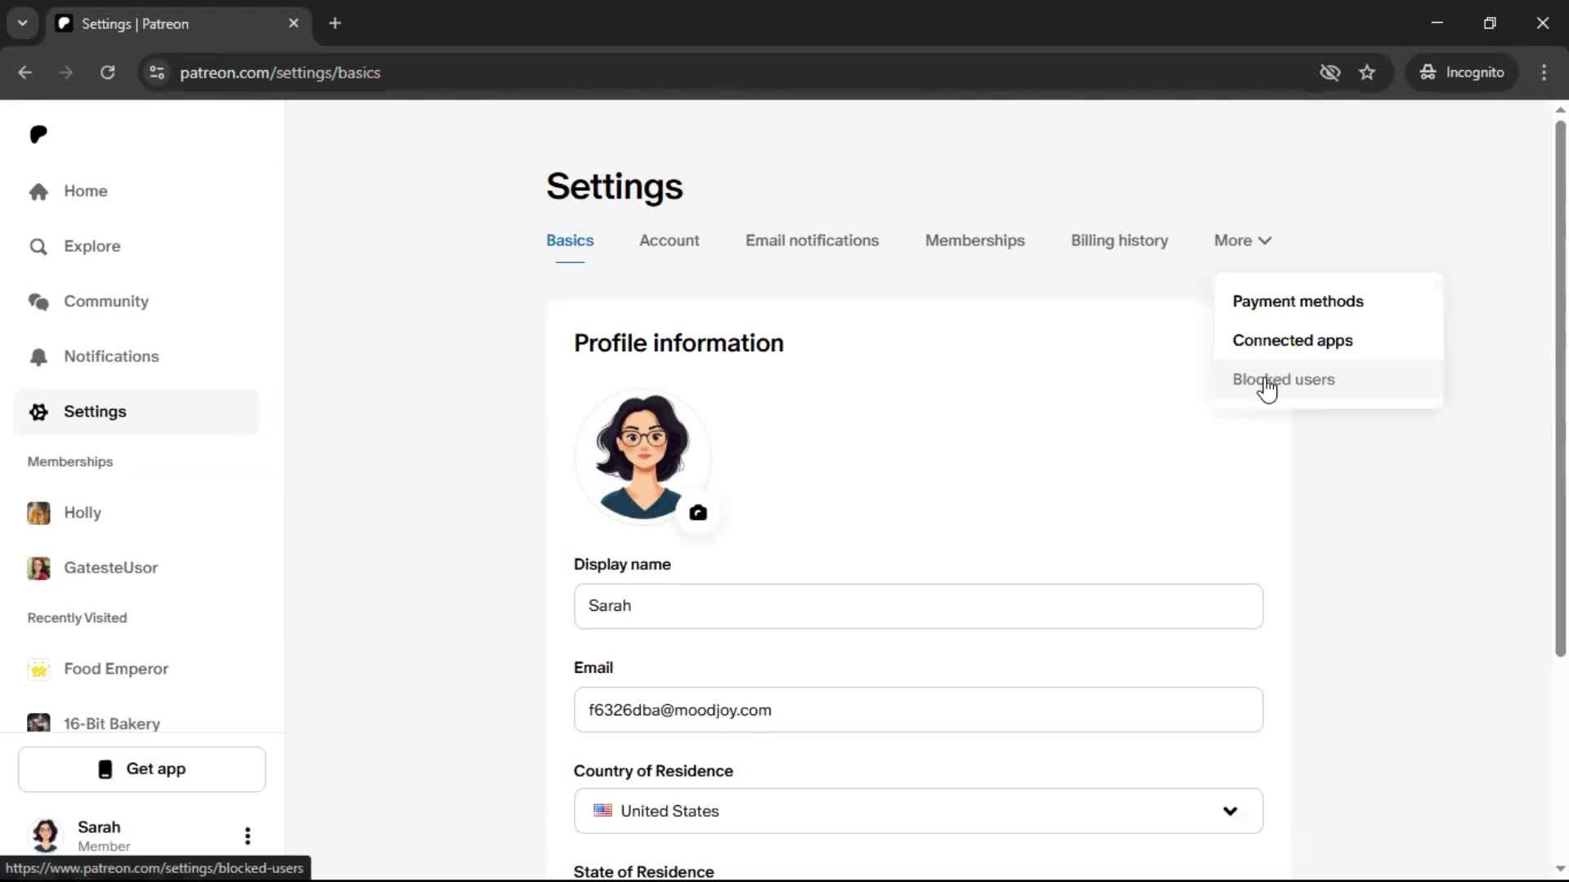Open site information icon in address bar
Viewport: 1569px width, 882px height.
(157, 73)
